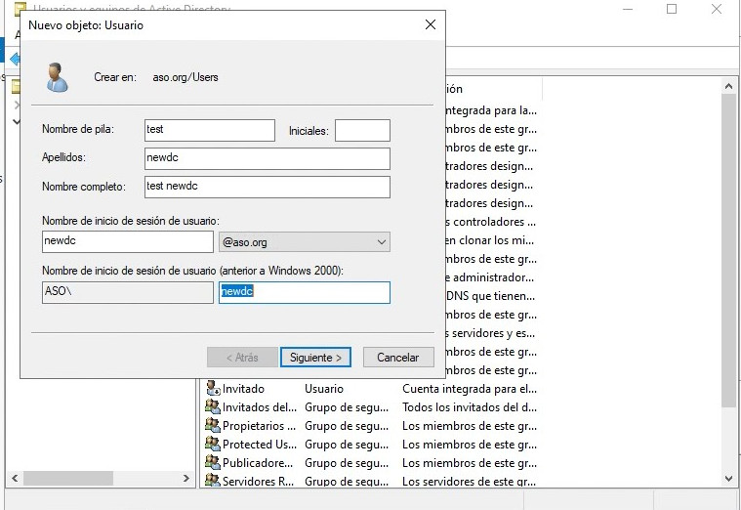This screenshot has height=510, width=741.
Task: Click the Cancelar button
Action: pos(397,358)
